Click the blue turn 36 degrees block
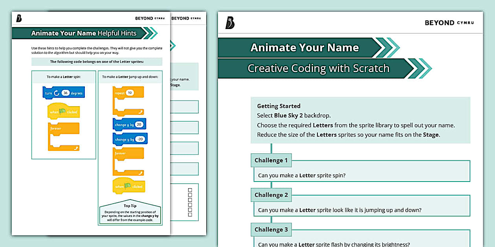The image size is (495, 247). [x=64, y=93]
